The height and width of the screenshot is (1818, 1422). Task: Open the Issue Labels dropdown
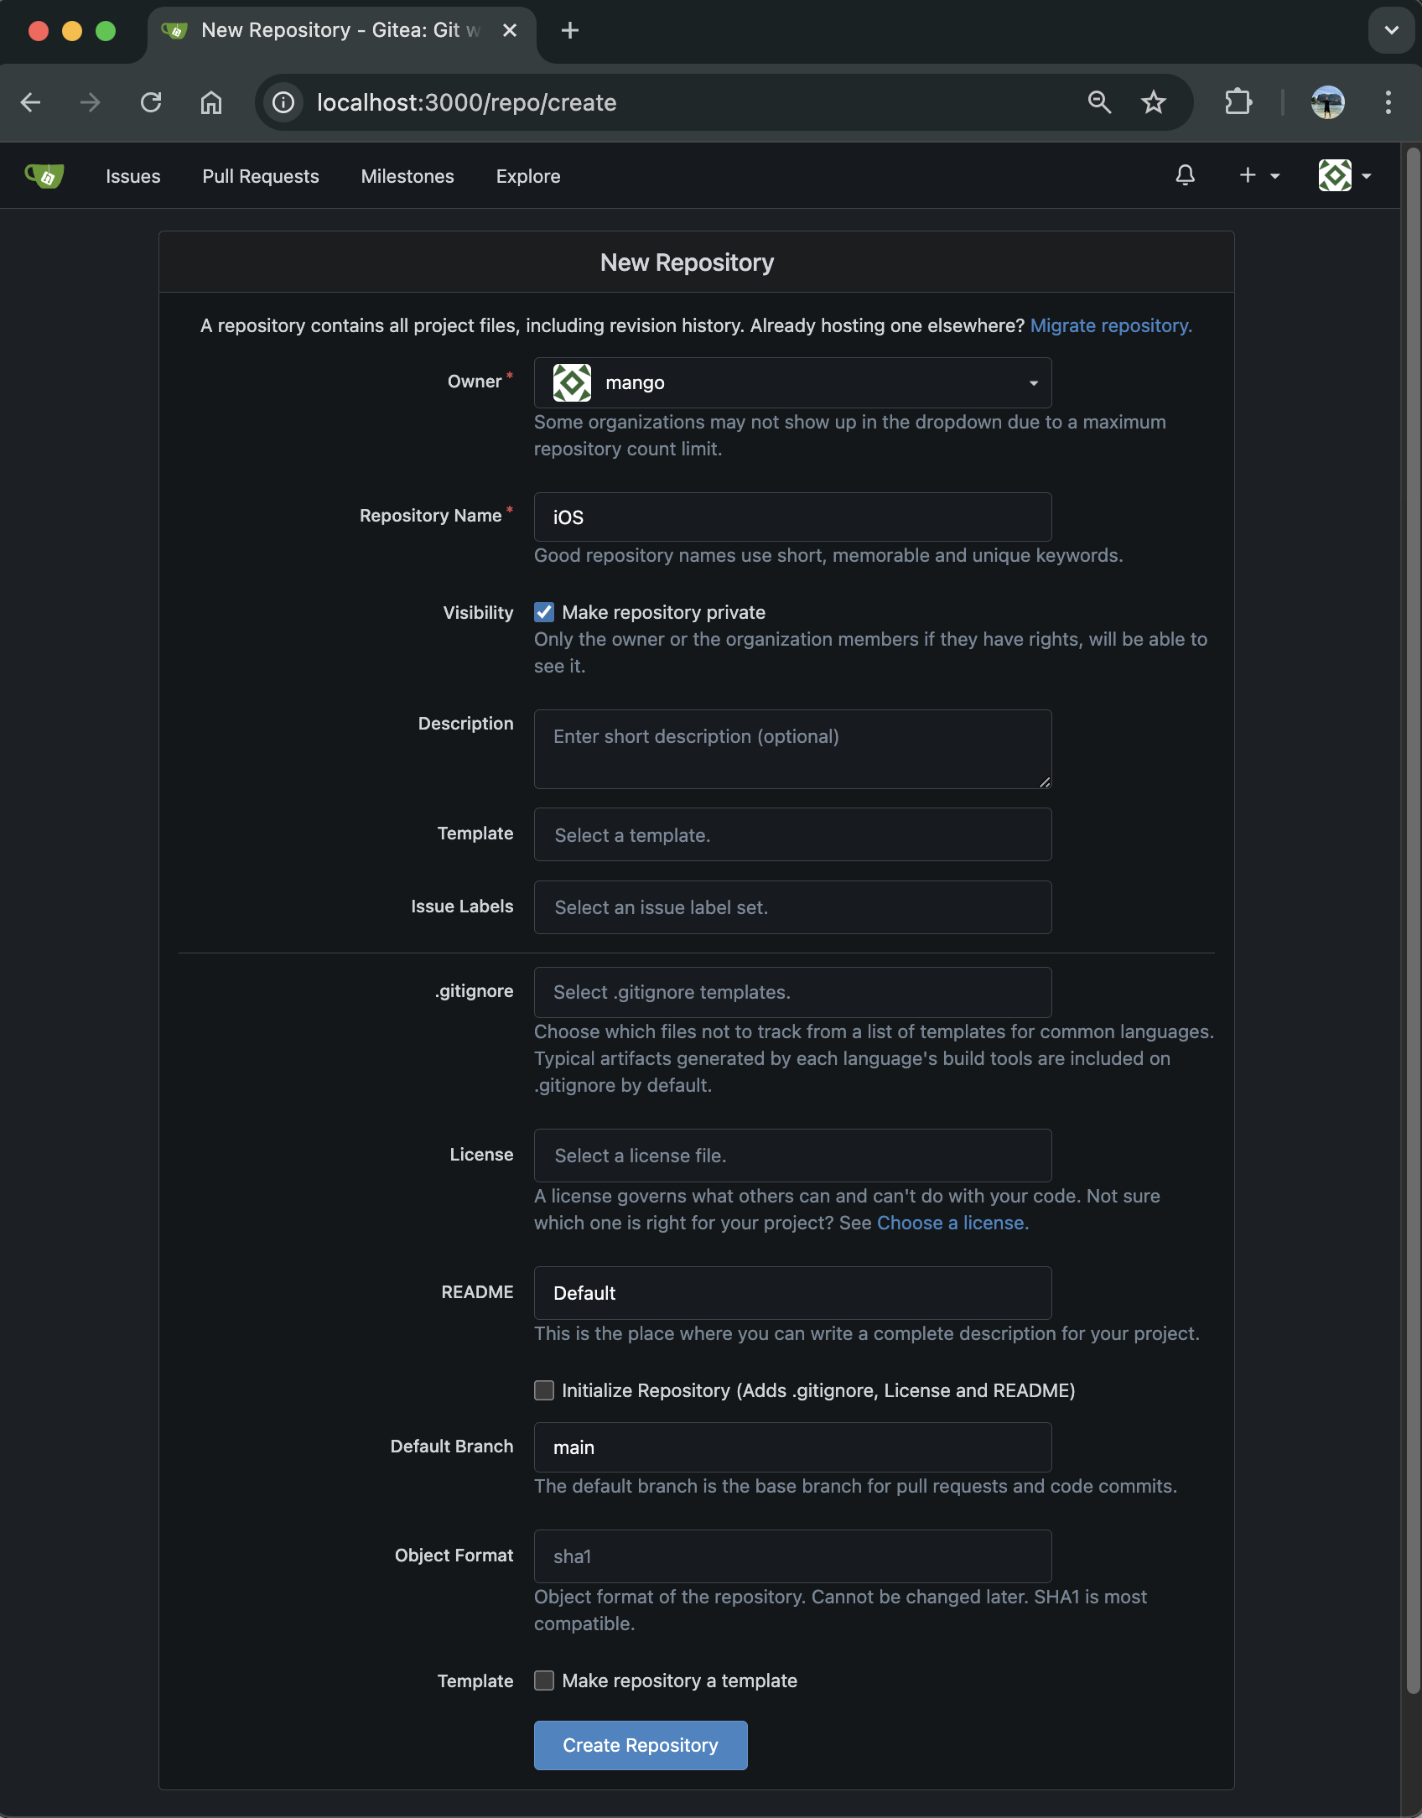point(792,907)
